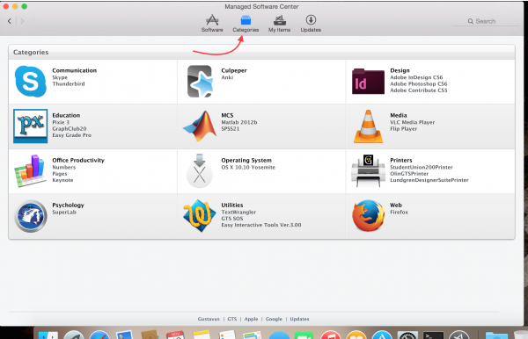Click Adobe InDesign CS6 entry
This screenshot has width=528, height=339.
pyautogui.click(x=416, y=77)
